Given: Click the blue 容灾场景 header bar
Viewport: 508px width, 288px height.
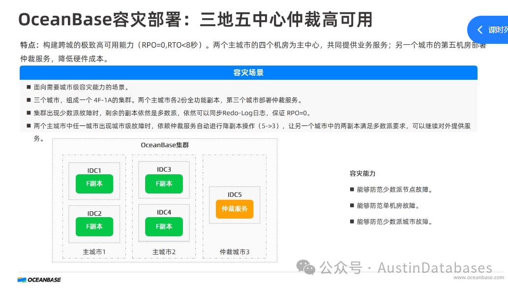Looking at the screenshot, I should coord(248,73).
